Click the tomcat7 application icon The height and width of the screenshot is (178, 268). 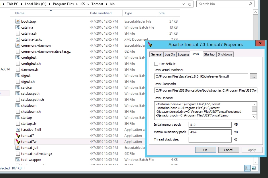[x=18, y=136]
